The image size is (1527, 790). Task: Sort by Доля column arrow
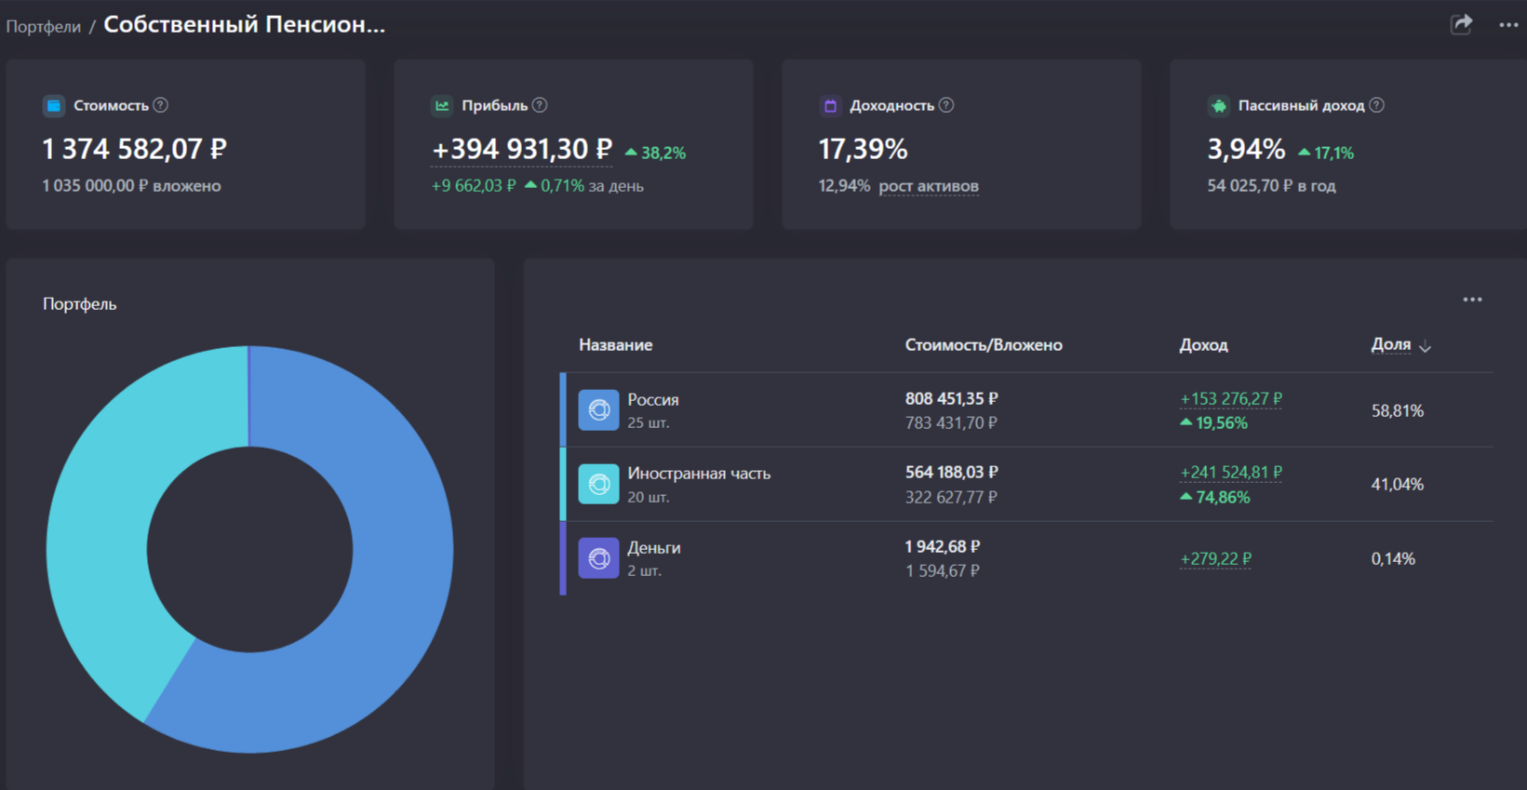click(1425, 346)
